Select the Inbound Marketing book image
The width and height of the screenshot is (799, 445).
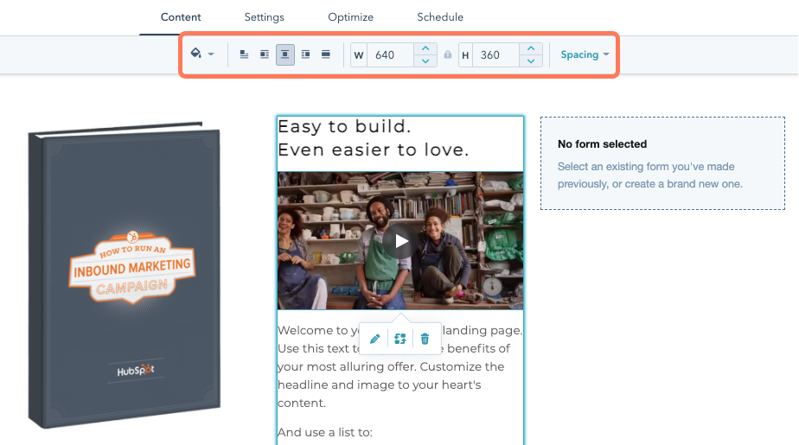(125, 275)
